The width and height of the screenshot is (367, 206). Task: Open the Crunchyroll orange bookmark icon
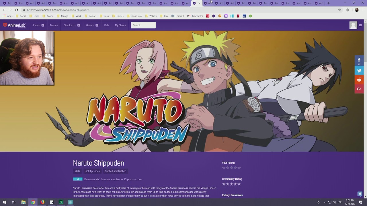point(220,16)
